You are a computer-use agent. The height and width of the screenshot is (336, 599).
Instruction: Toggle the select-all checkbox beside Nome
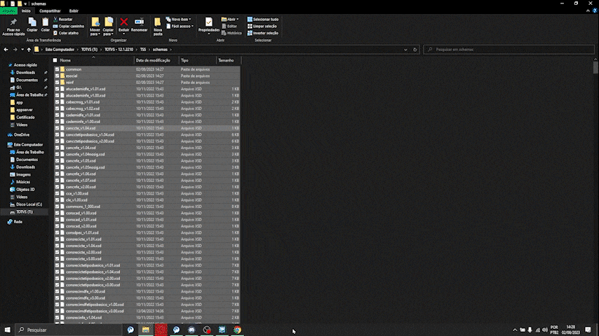tap(55, 60)
